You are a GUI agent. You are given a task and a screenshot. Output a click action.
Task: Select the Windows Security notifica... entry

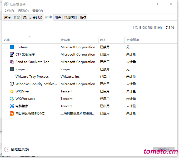point(36,84)
